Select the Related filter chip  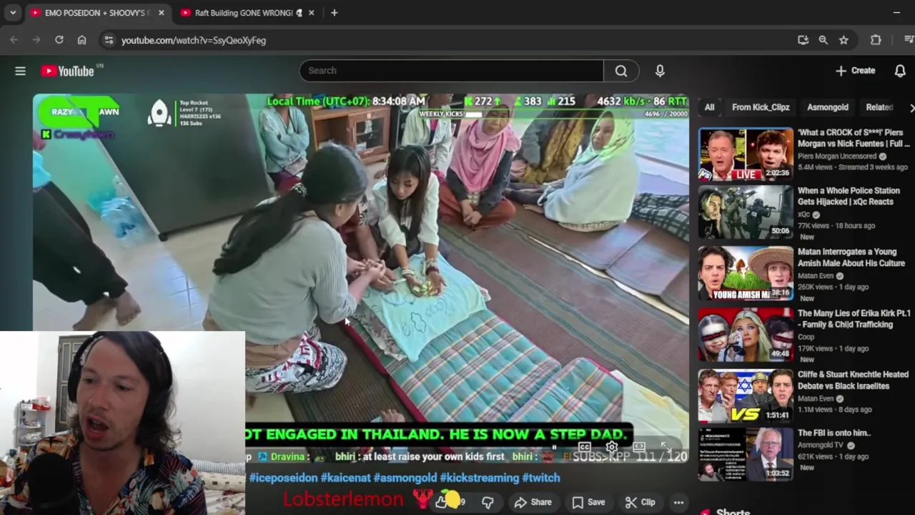click(x=879, y=107)
